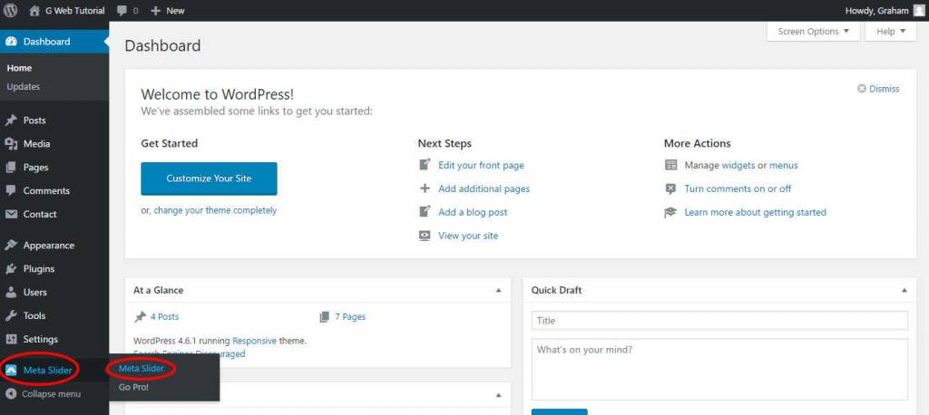Viewport: 929px width, 415px height.
Task: Open the comments bubble icon in admin bar
Action: pyautogui.click(x=121, y=11)
